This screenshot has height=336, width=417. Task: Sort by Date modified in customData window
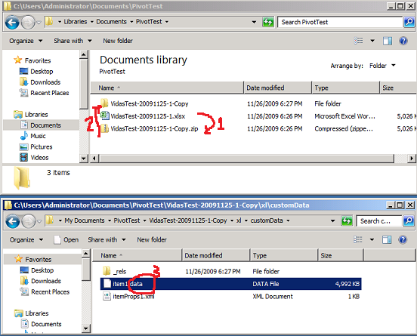[x=216, y=255]
